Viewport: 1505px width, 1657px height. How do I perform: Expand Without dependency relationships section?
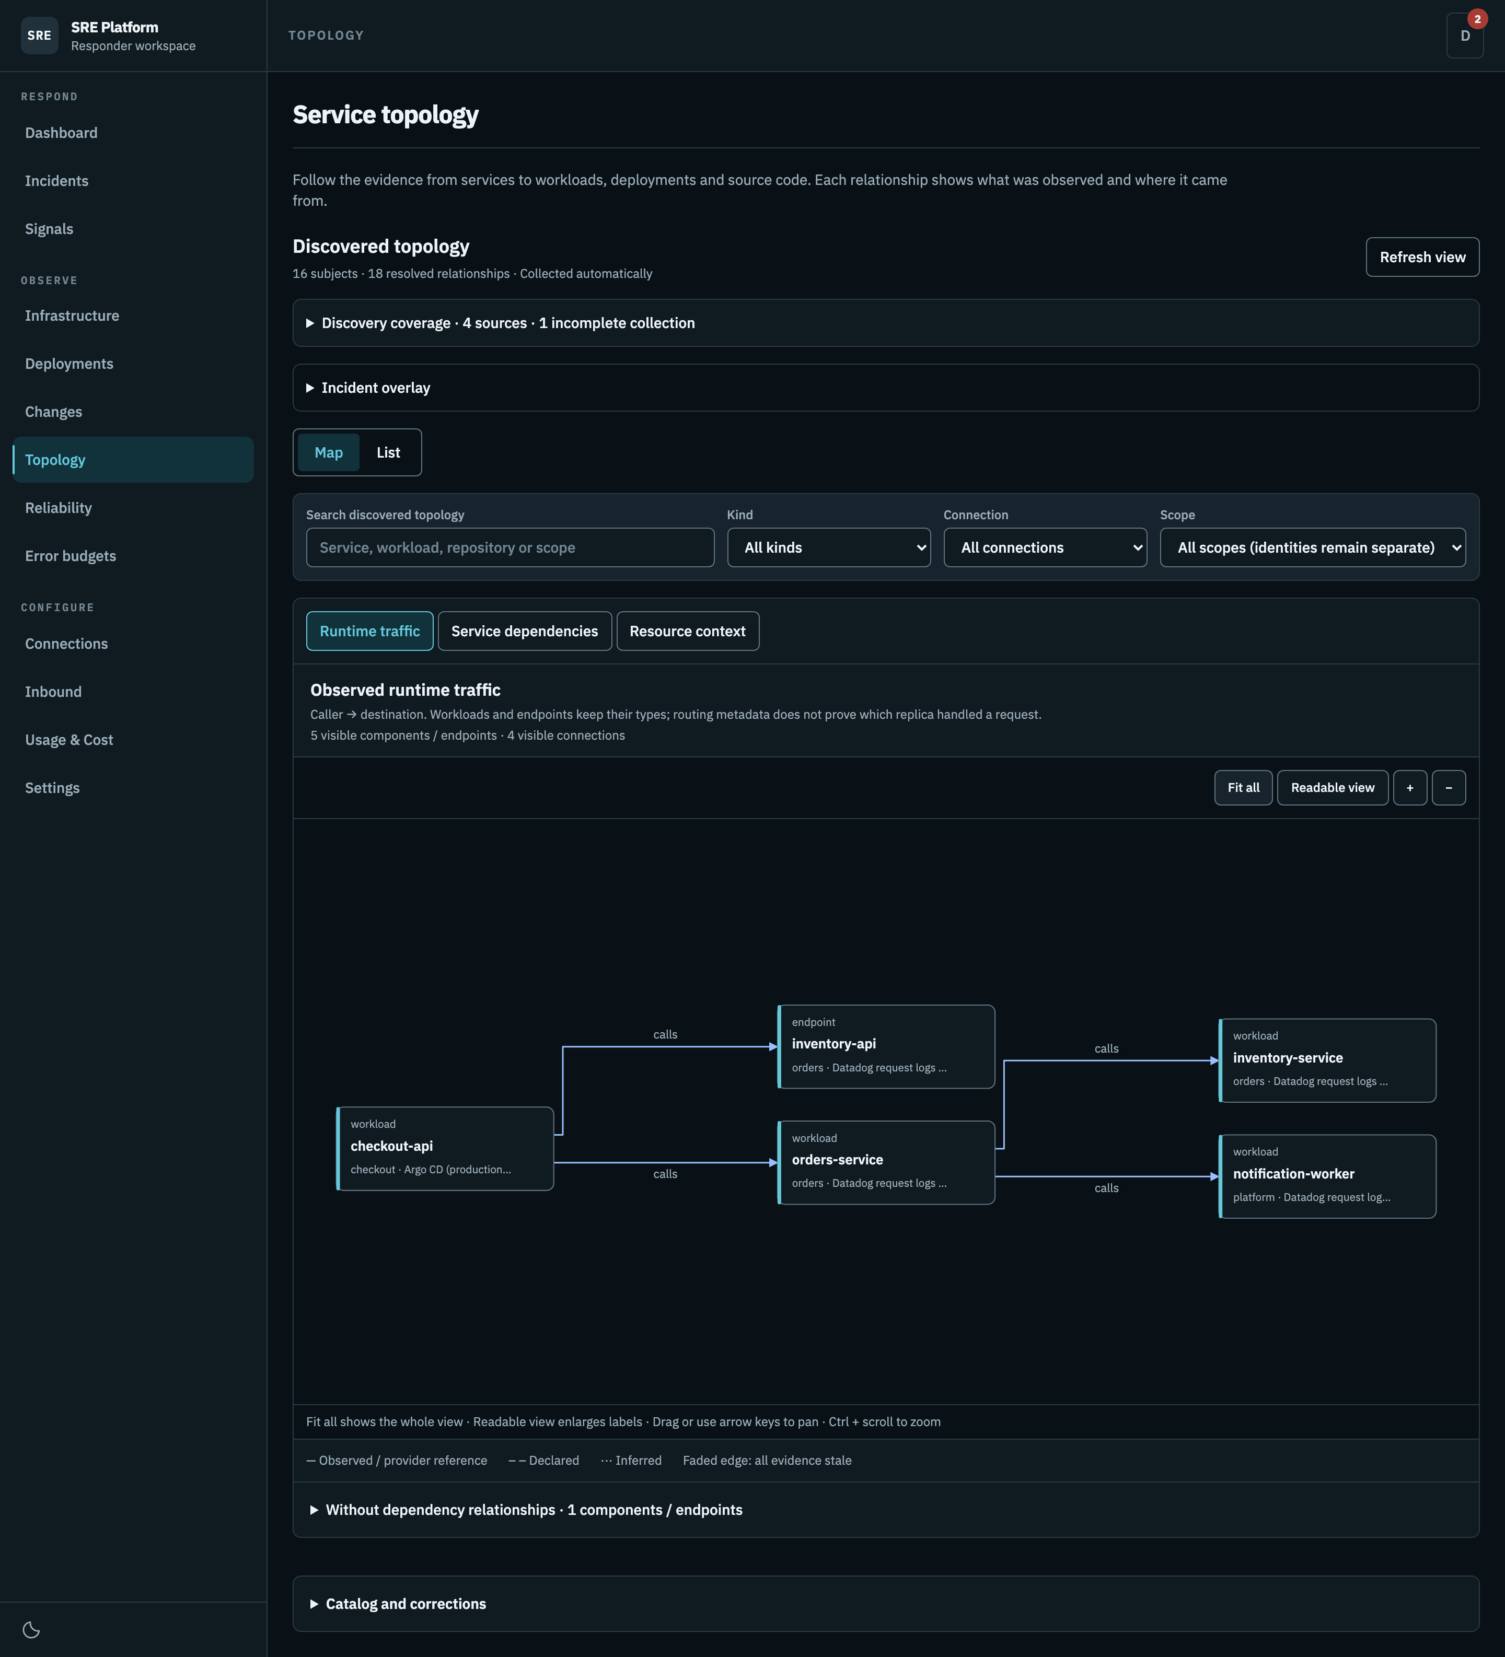tap(886, 1510)
